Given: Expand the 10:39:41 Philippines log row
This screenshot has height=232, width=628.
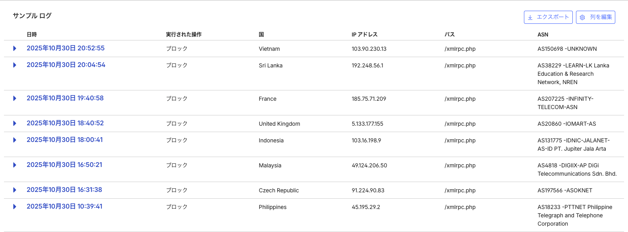Looking at the screenshot, I should point(15,207).
